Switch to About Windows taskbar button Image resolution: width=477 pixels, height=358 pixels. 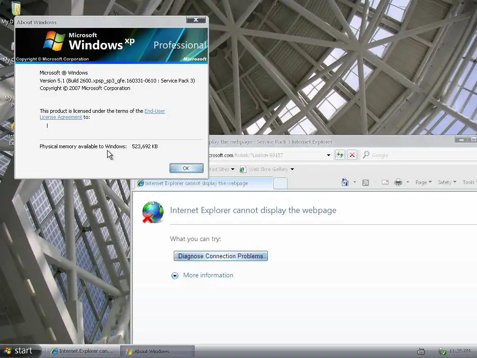[157, 351]
